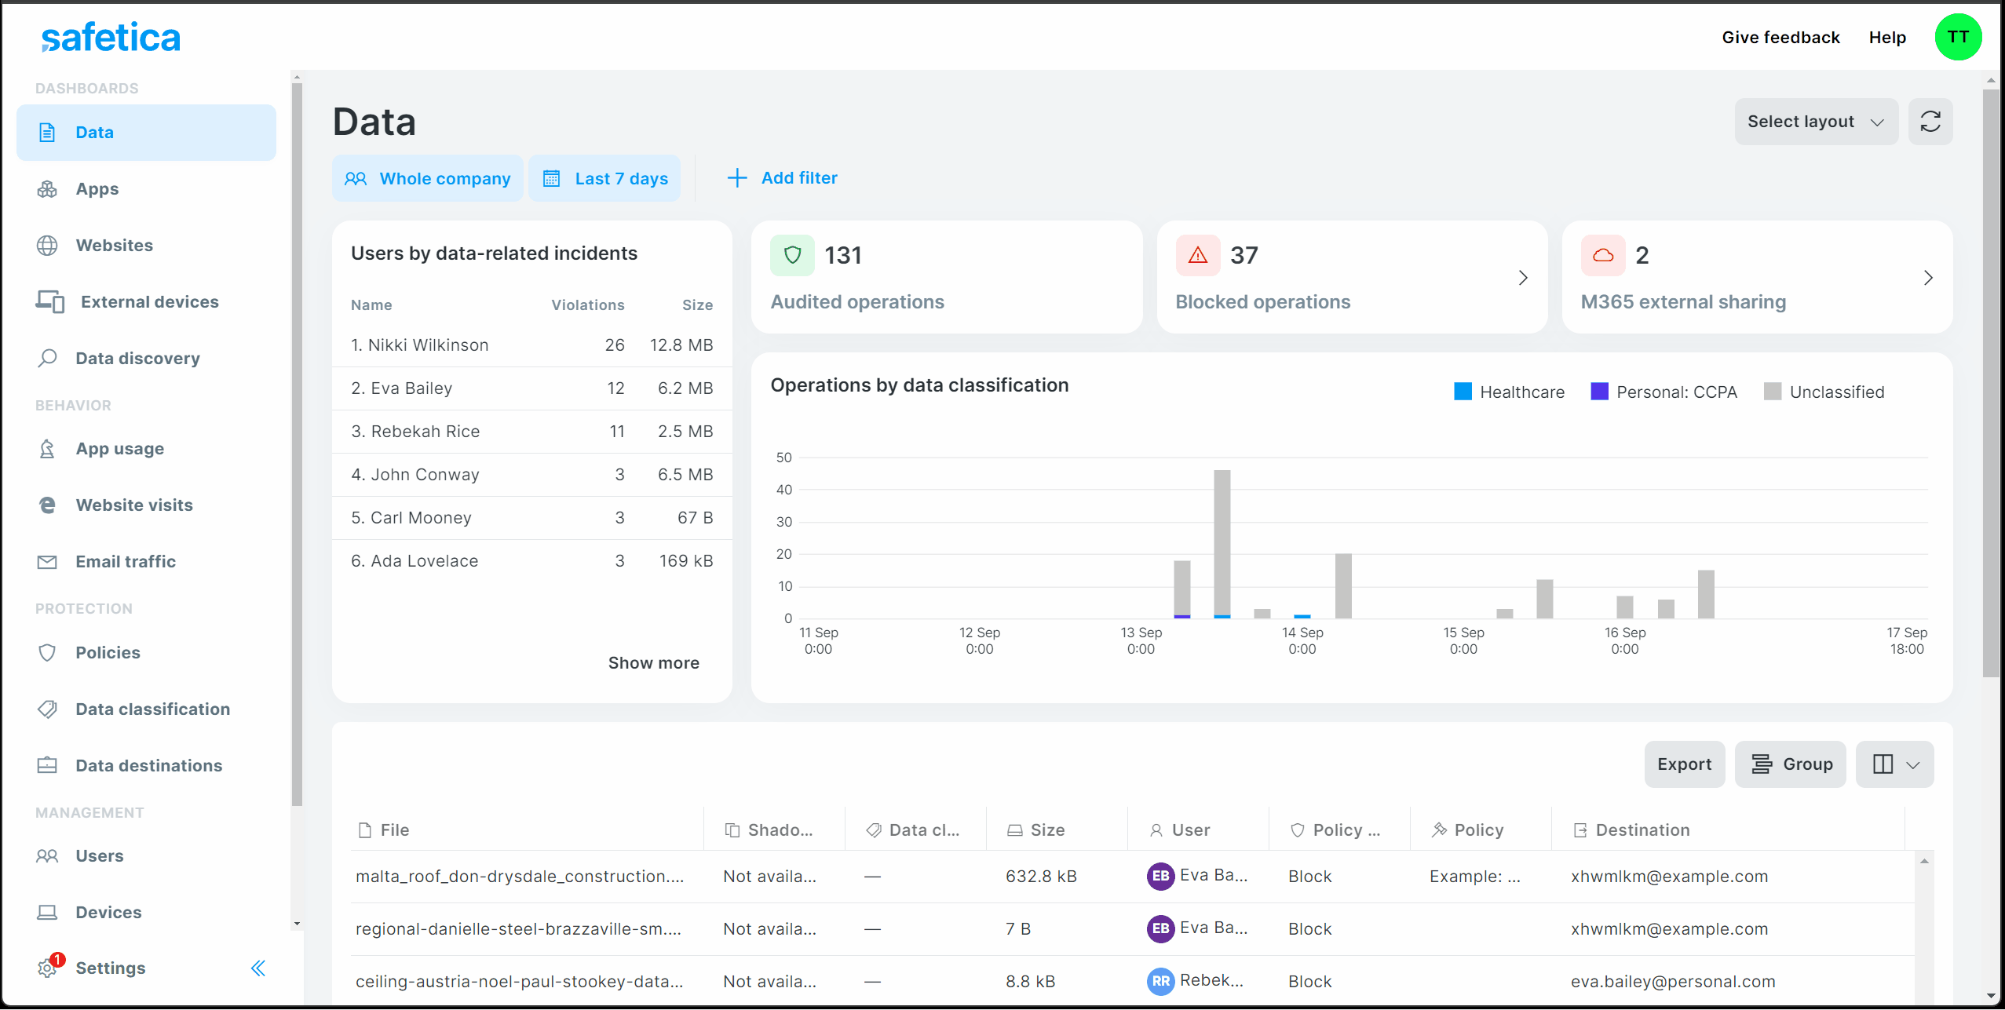Click the Audited operations shield icon
Image resolution: width=2005 pixels, height=1010 pixels.
pos(792,255)
